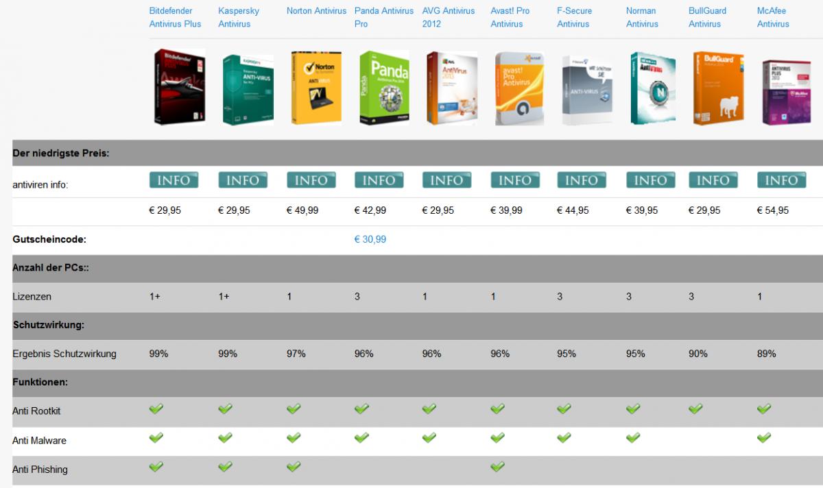Click the INFO button under Kaspersky
823x488 pixels.
tap(243, 180)
